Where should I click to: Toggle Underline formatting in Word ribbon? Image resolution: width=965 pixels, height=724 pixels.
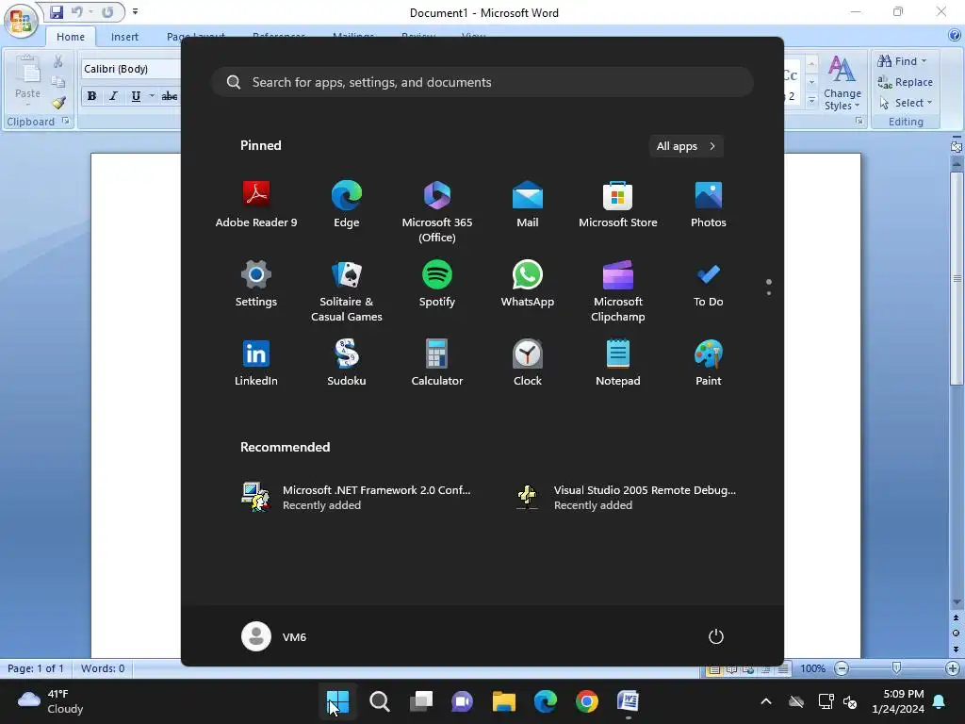point(136,96)
